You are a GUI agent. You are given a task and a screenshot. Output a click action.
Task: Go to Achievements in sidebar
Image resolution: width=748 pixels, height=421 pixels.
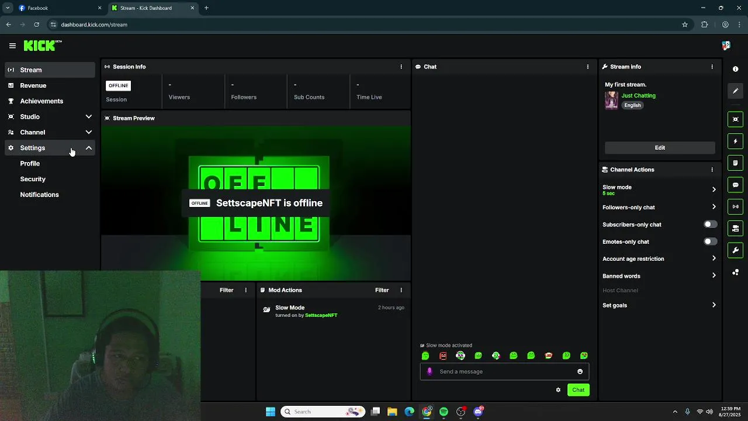click(50, 101)
